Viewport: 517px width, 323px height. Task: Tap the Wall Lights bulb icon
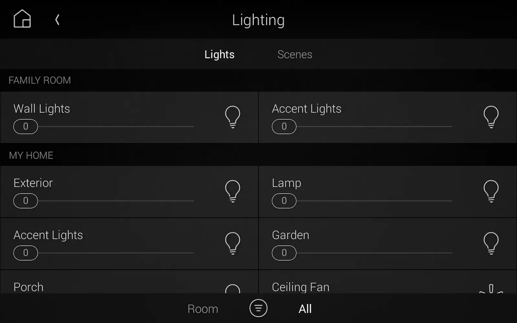point(232,117)
